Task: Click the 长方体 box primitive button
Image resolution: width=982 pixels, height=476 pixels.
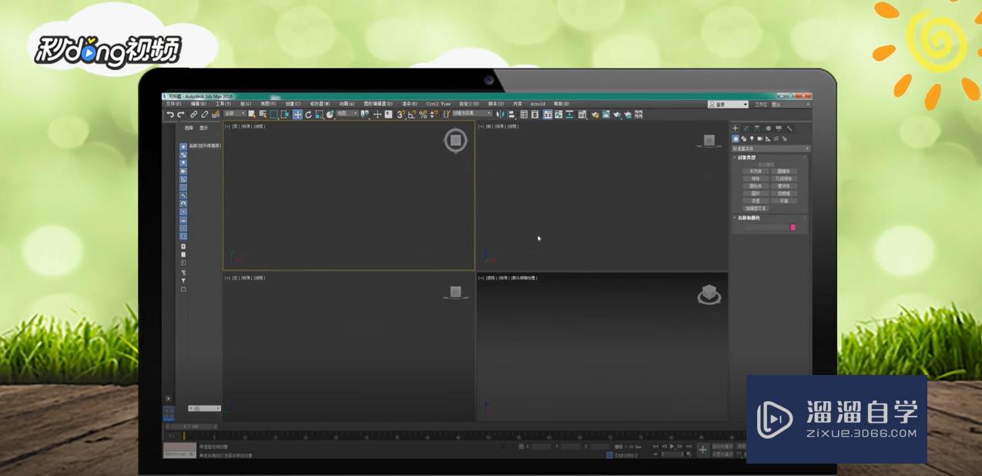Action: [754, 171]
